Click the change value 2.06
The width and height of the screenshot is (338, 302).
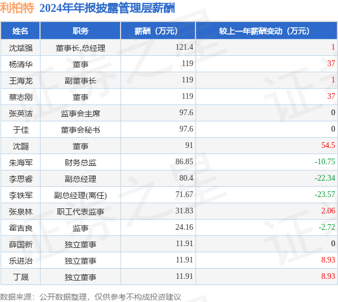pyautogui.click(x=328, y=211)
